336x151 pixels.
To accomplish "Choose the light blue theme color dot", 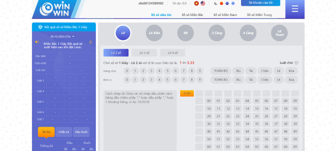I will click(233, 3).
